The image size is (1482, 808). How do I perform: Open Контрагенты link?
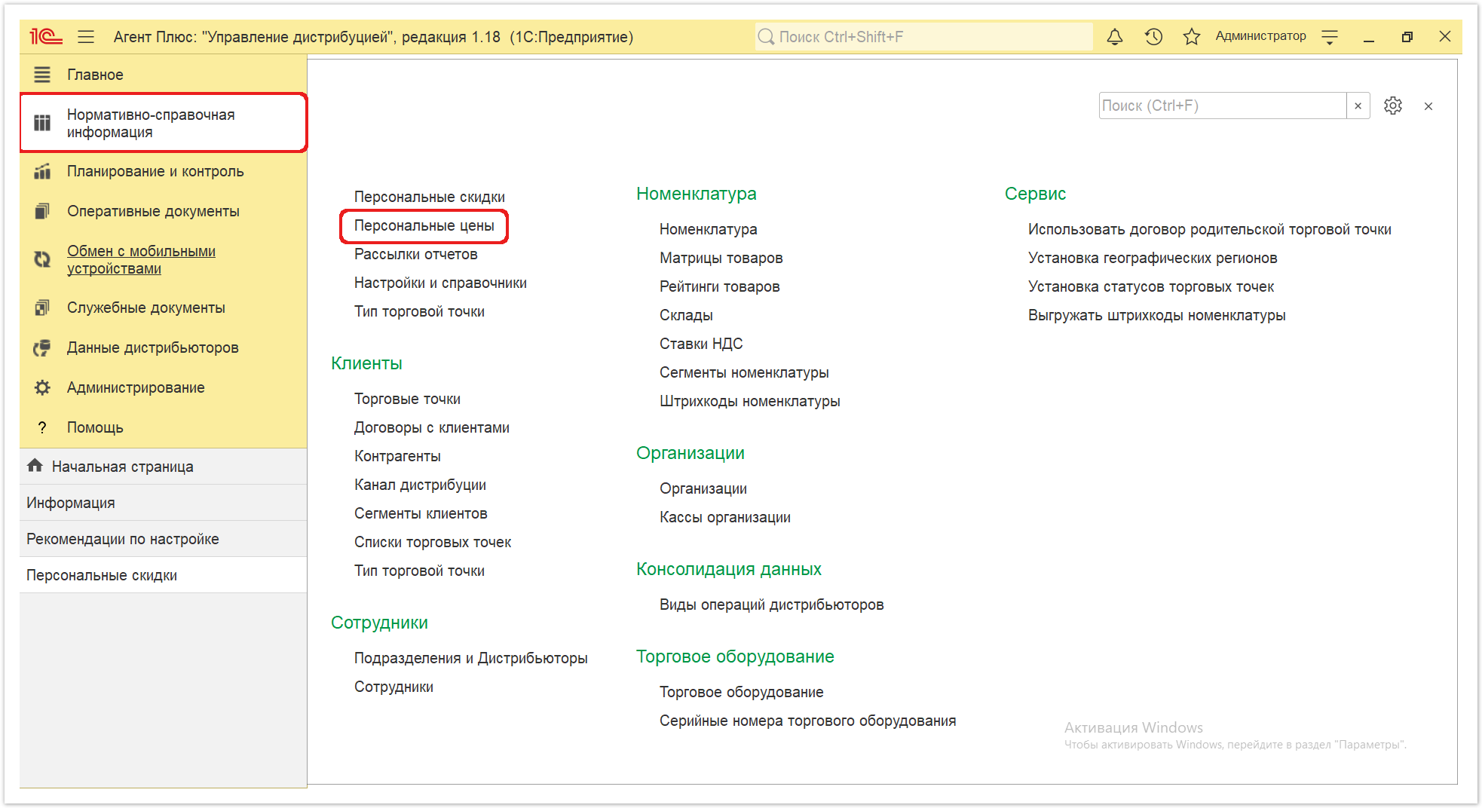397,456
